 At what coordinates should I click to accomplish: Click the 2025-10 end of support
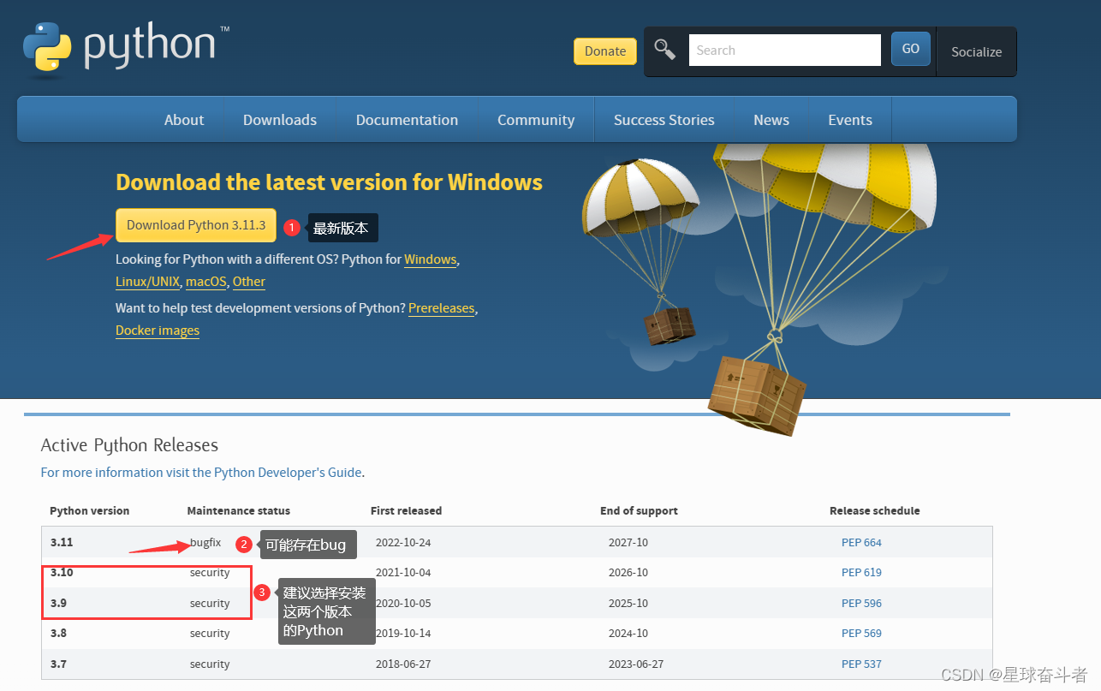[628, 603]
